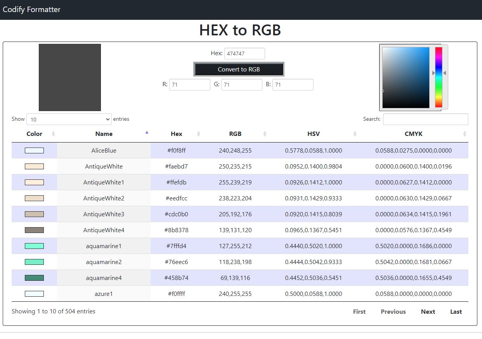Click the G value input field
Viewport: 482px width, 339px height.
click(242, 85)
